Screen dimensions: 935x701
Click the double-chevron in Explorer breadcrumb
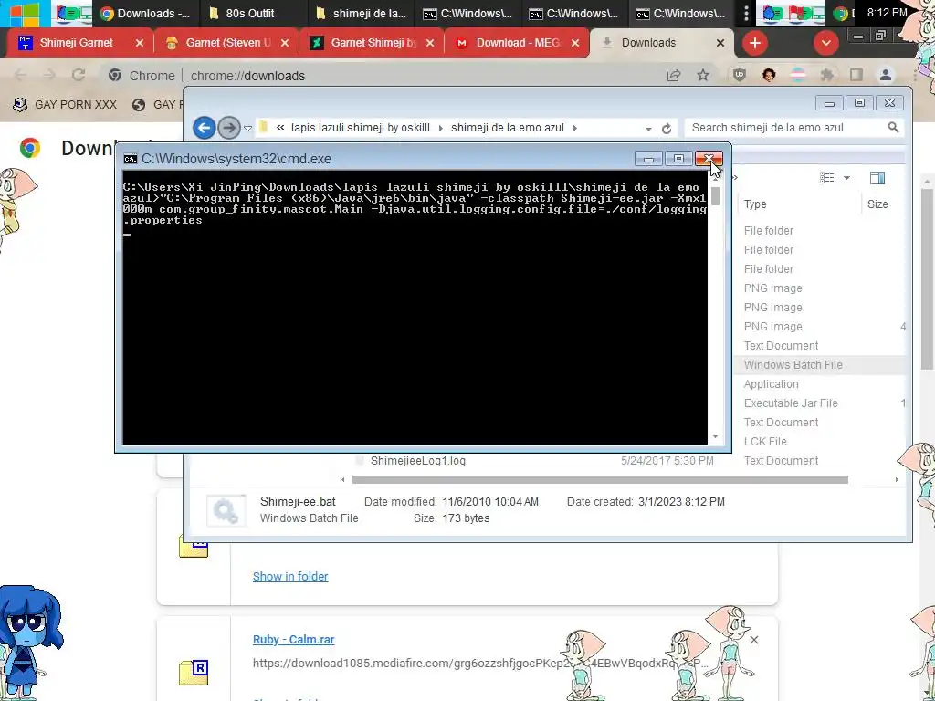pos(280,128)
